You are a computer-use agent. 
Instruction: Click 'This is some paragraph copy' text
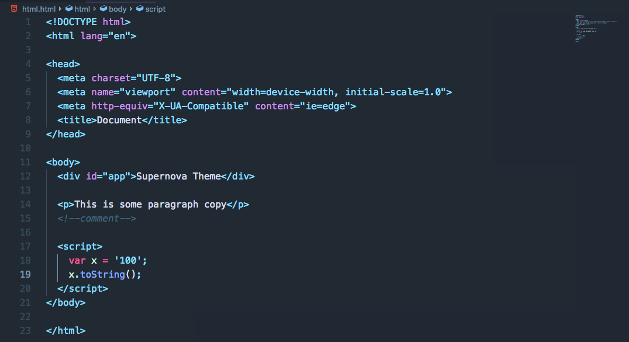pyautogui.click(x=150, y=205)
